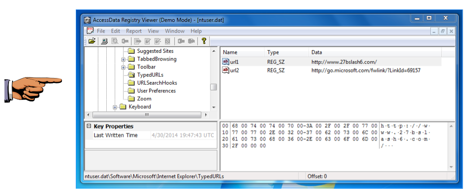
Task: Open the File menu
Action: coord(101,31)
